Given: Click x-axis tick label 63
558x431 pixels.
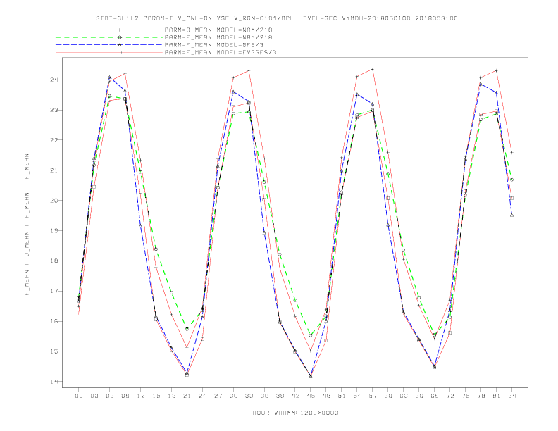Looking at the screenshot, I should coord(404,396).
